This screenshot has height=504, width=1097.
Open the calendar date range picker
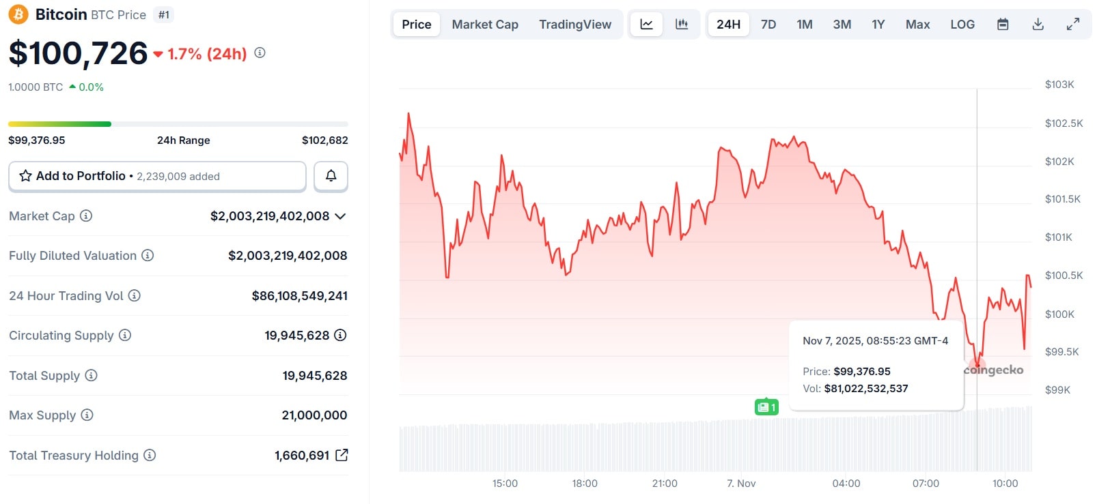(x=1003, y=25)
